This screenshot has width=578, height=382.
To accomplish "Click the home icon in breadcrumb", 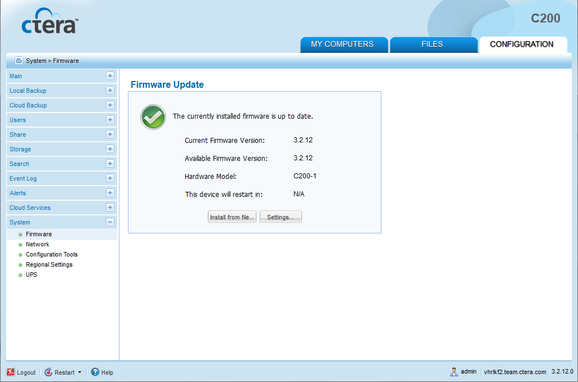I will click(x=19, y=60).
